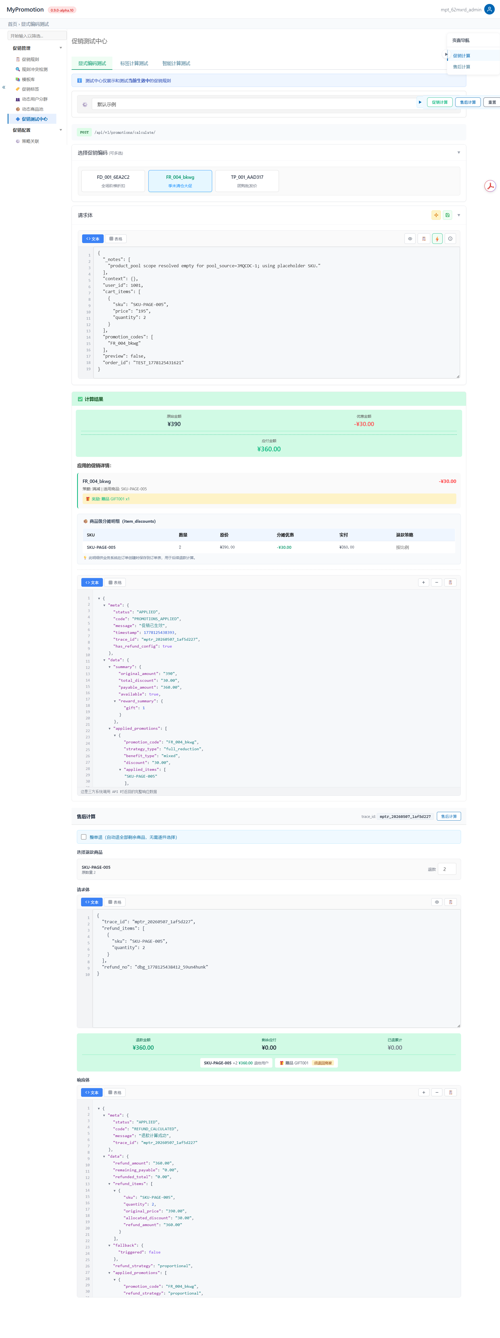Viewport: 500px width, 1338px height.
Task: Click the info circle icon in request toolbar
Action: pyautogui.click(x=450, y=239)
